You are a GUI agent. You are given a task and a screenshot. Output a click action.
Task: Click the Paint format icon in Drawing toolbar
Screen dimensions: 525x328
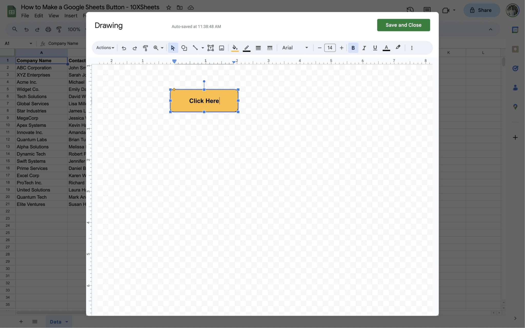[x=145, y=48]
